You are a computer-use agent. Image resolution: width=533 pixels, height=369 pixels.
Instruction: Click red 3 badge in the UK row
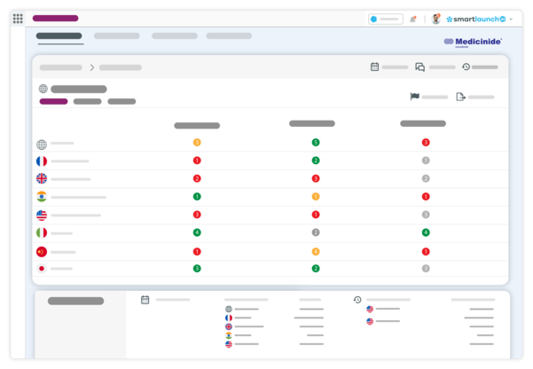316,178
